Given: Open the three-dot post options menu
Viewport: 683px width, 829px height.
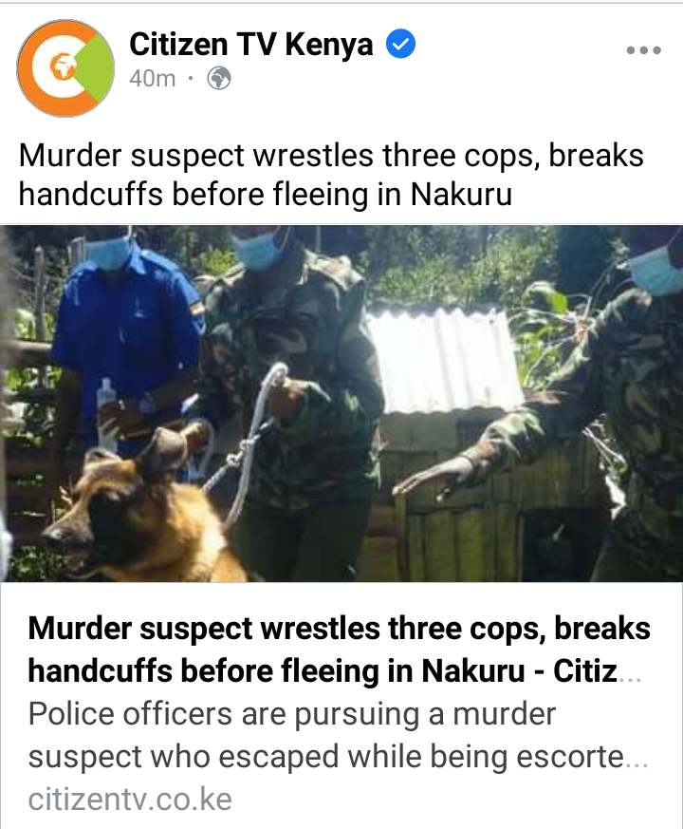Looking at the screenshot, I should pyautogui.click(x=643, y=50).
